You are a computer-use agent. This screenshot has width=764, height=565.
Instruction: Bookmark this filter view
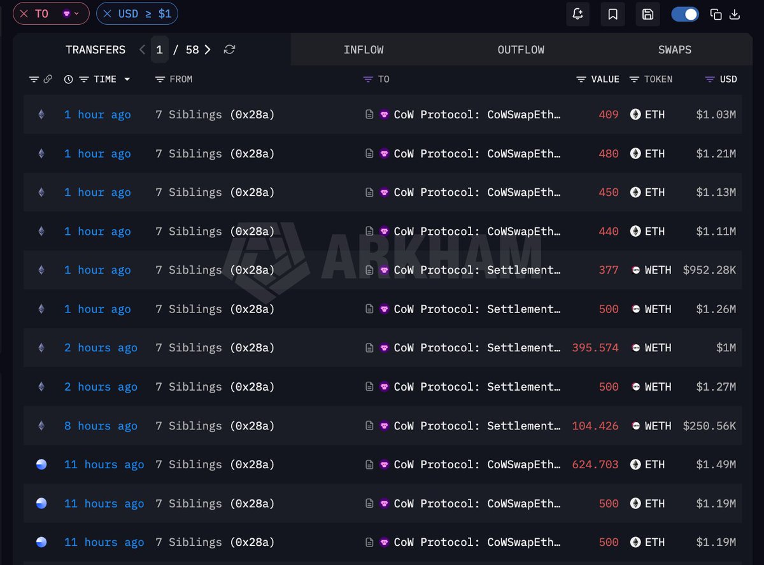click(x=613, y=14)
